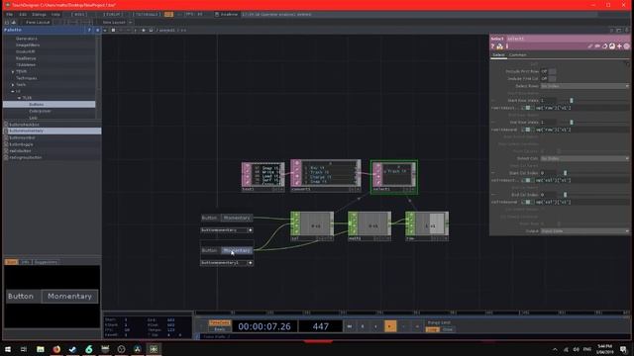Collapse the Start Row Index parameter expander

pos(493,101)
